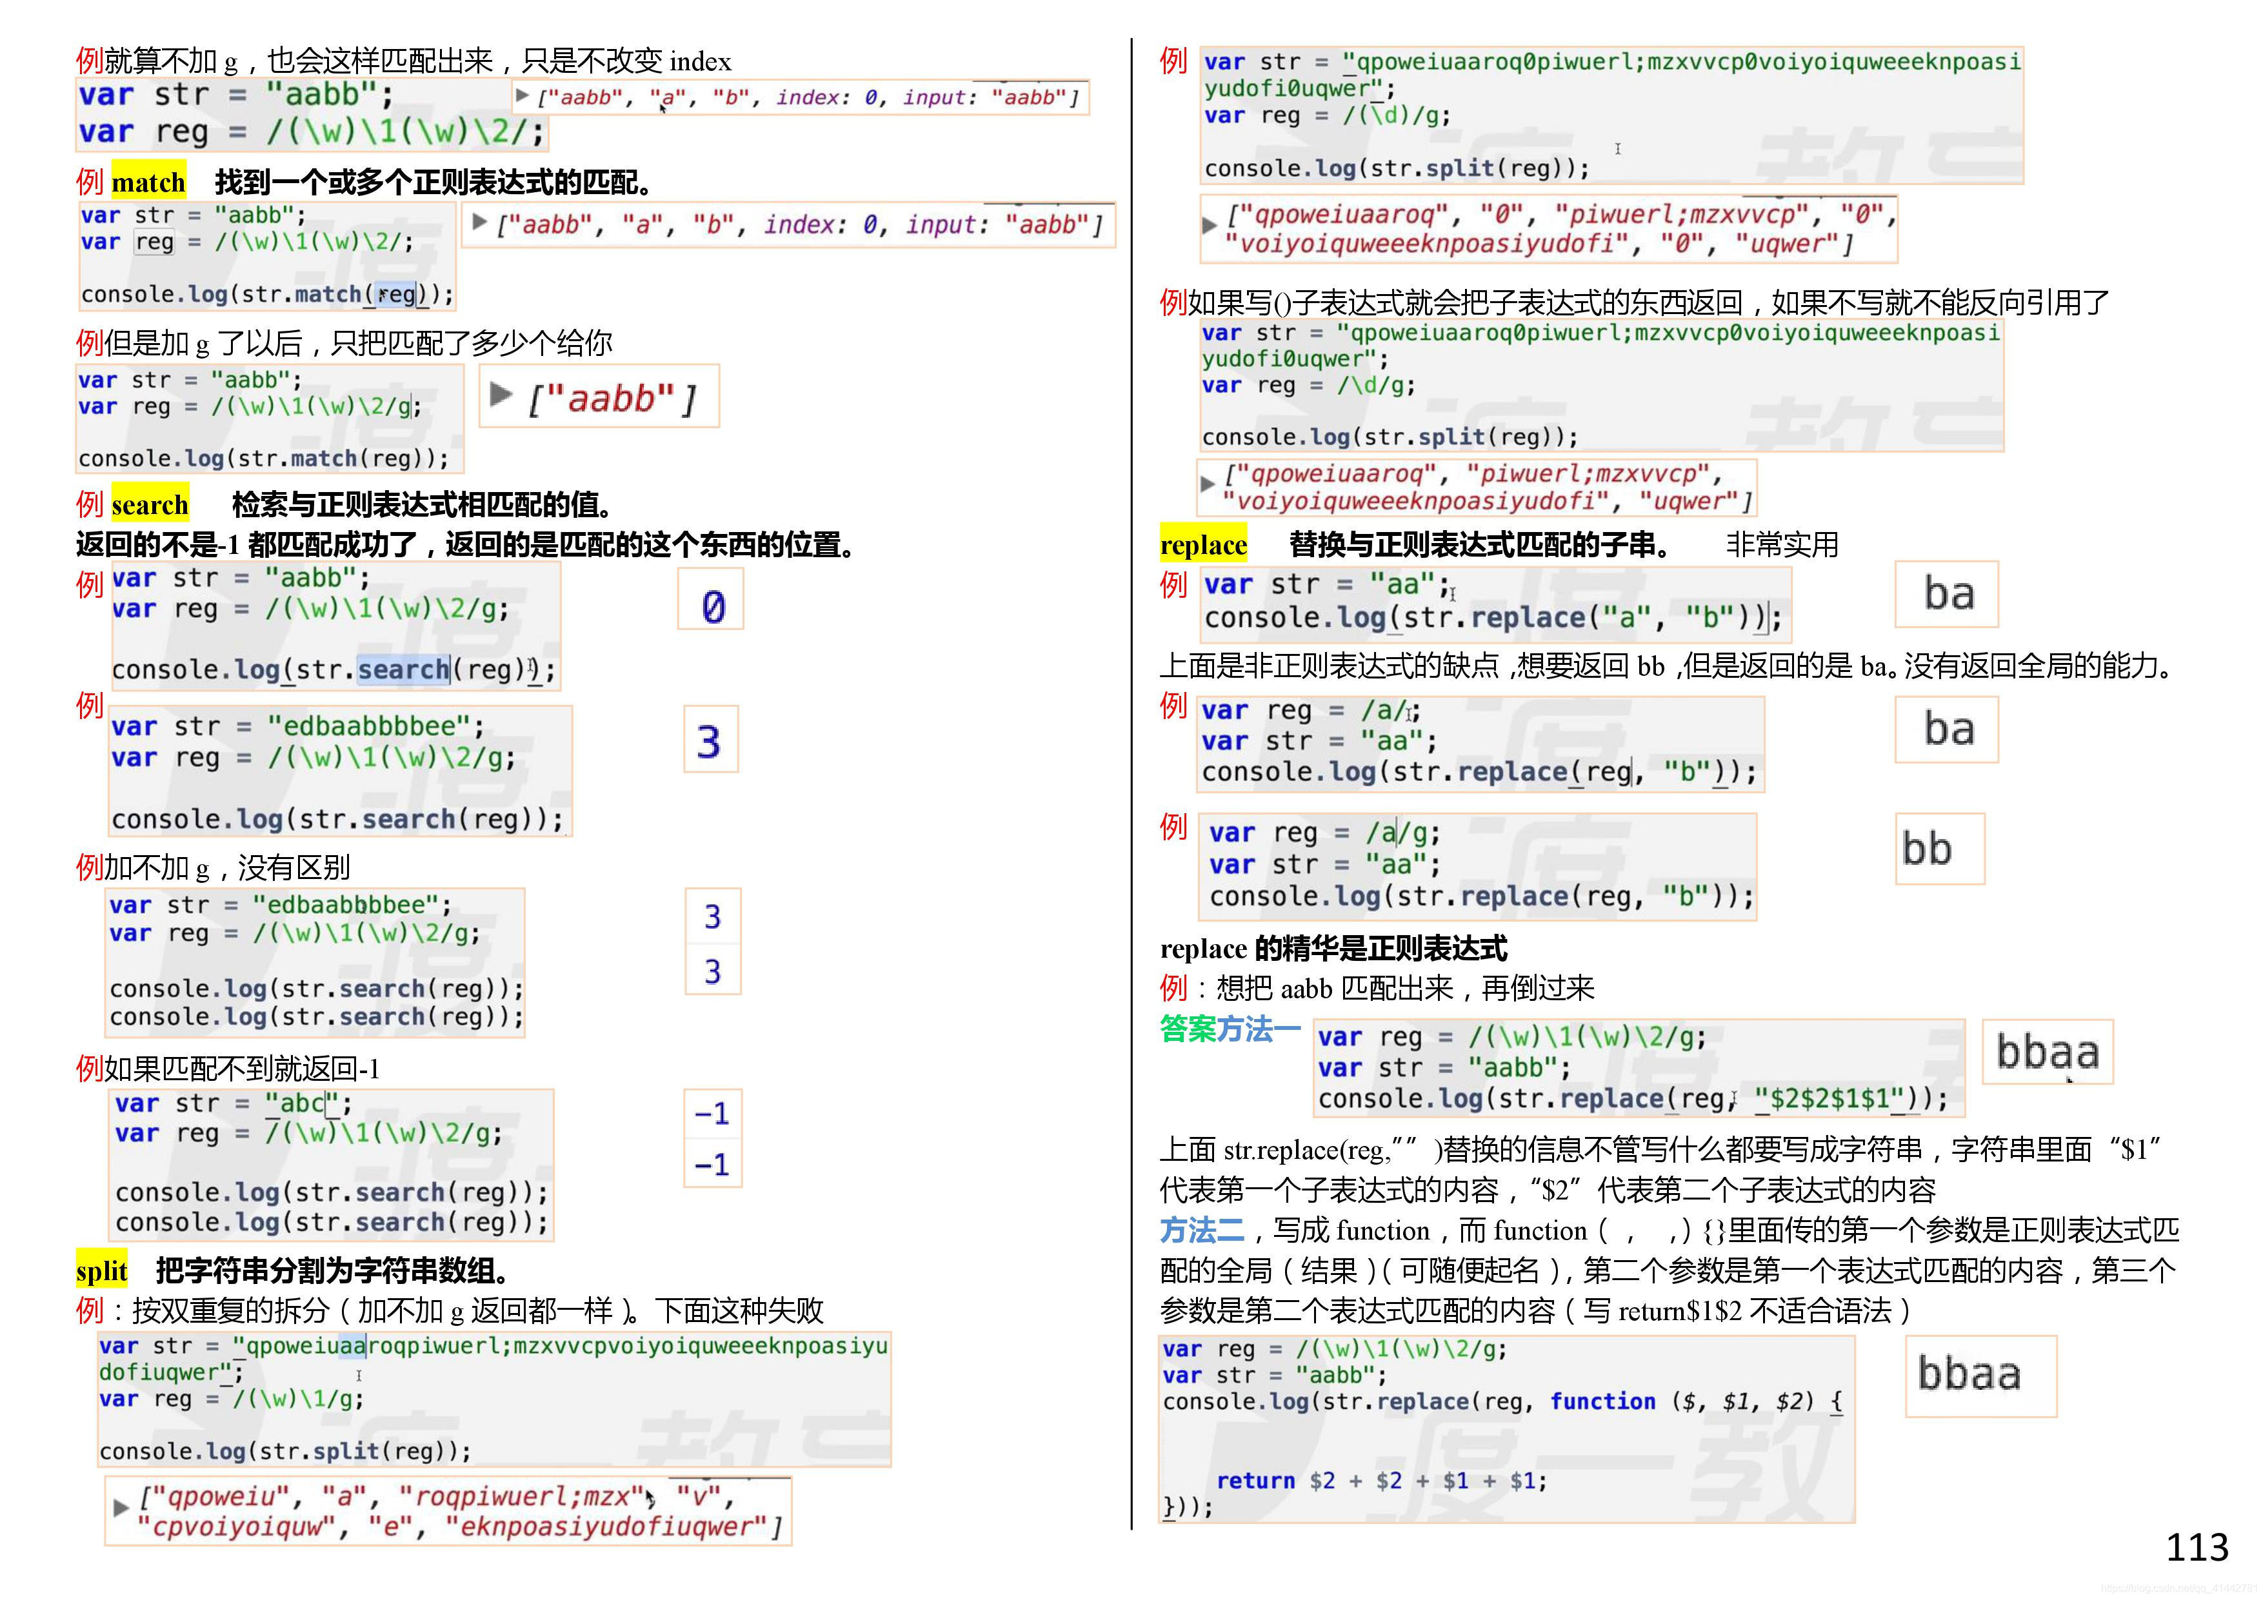Screen dimensions: 2263x1600
Task: Click the "bbaa" output beside the function callback code
Action: pyautogui.click(x=1980, y=1376)
